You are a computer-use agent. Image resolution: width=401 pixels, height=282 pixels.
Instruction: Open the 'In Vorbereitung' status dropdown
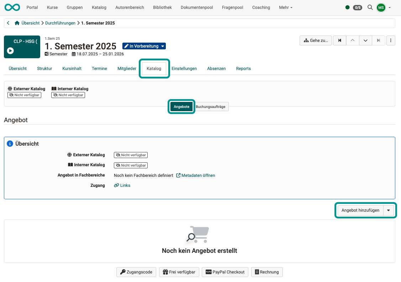click(144, 46)
